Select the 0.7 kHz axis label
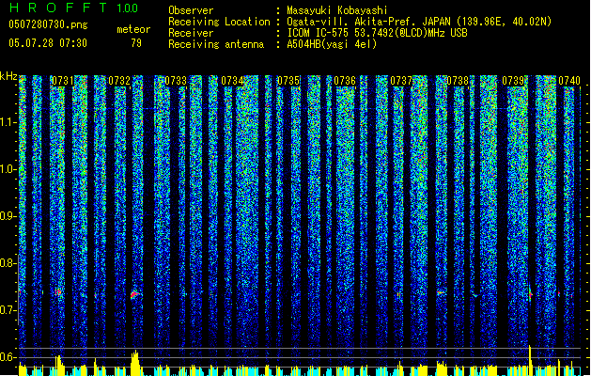Viewport: 591px width, 376px height. [8, 310]
